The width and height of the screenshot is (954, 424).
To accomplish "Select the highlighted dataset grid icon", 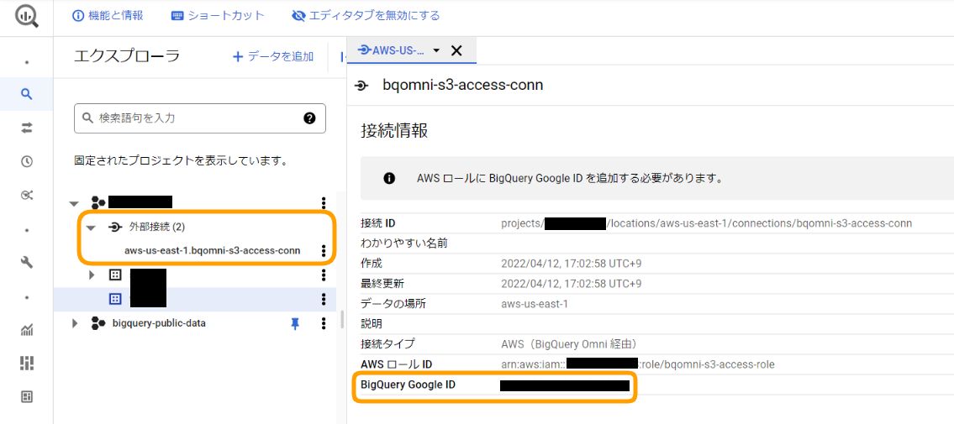I will coord(114,299).
